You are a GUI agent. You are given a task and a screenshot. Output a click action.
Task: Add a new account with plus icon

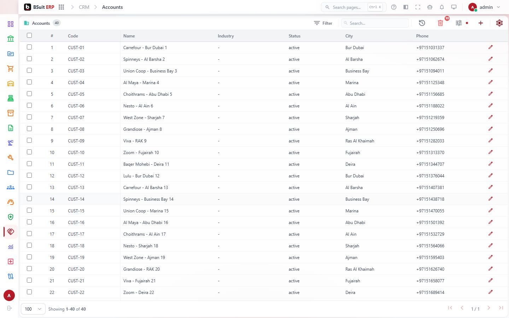481,23
